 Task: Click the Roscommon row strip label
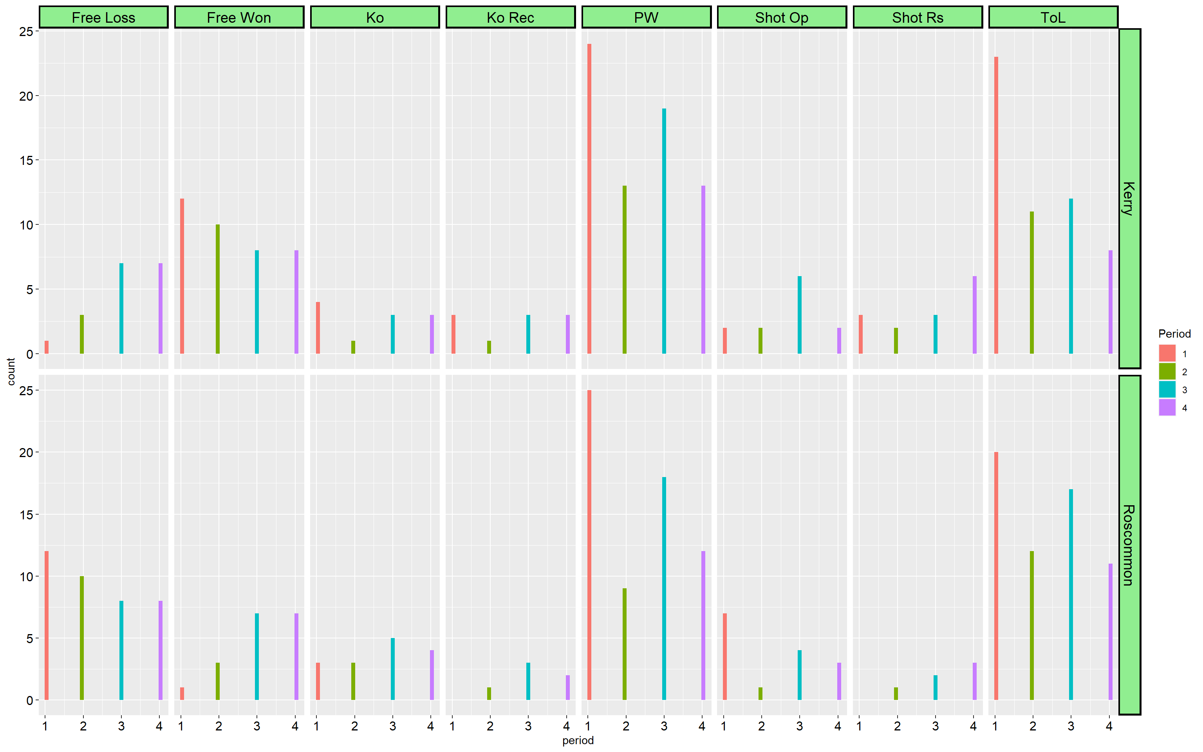pos(1129,545)
